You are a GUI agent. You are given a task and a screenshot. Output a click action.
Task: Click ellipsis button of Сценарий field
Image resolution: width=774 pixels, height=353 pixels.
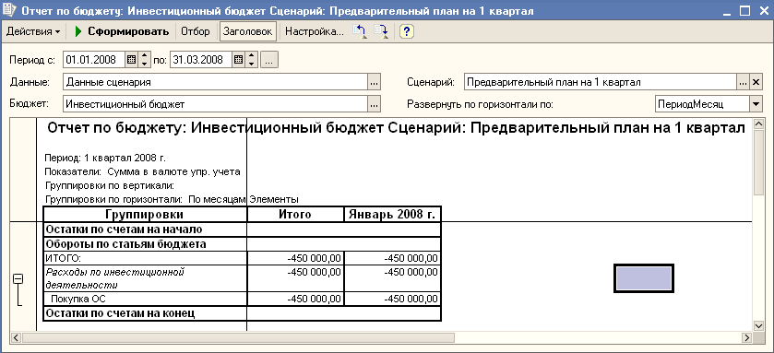(x=744, y=82)
